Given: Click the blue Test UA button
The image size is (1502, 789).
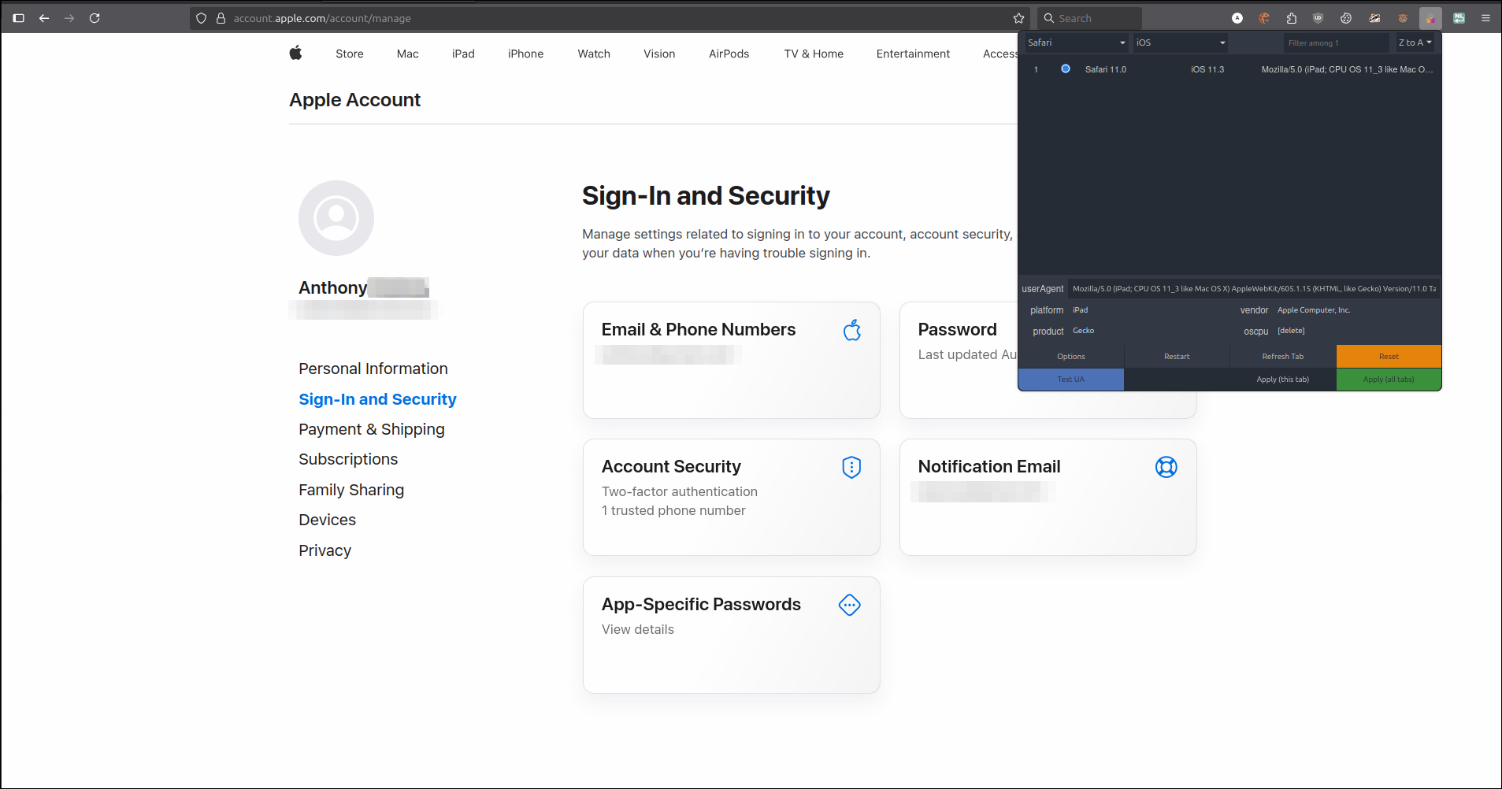Looking at the screenshot, I should 1070,380.
